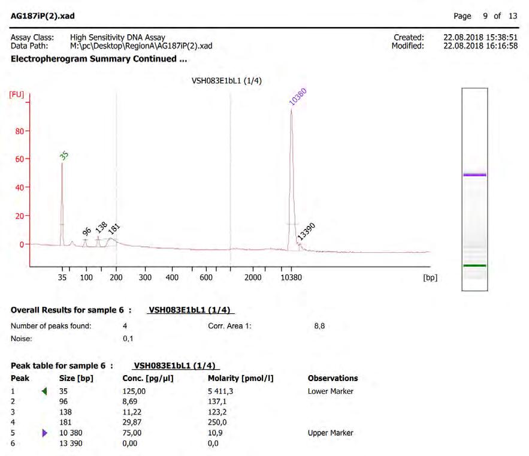Click the green 35 peak label

click(x=64, y=156)
